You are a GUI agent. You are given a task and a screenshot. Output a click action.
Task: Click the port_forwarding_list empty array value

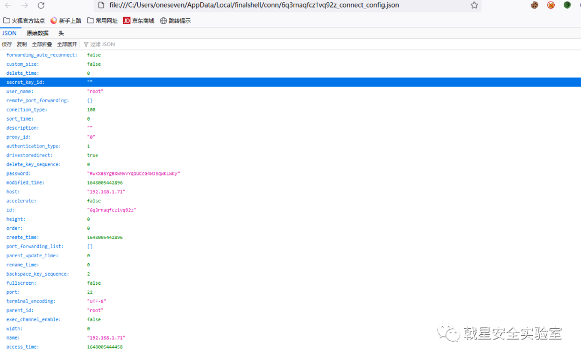(x=90, y=247)
